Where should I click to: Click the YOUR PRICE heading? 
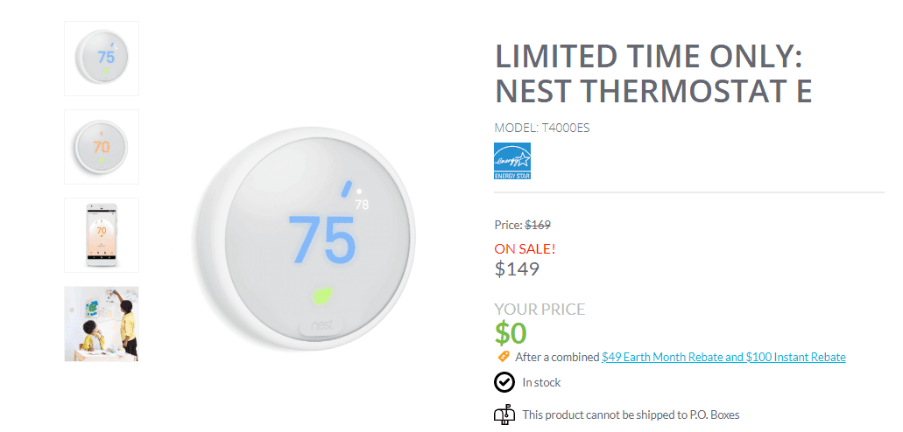coord(540,310)
